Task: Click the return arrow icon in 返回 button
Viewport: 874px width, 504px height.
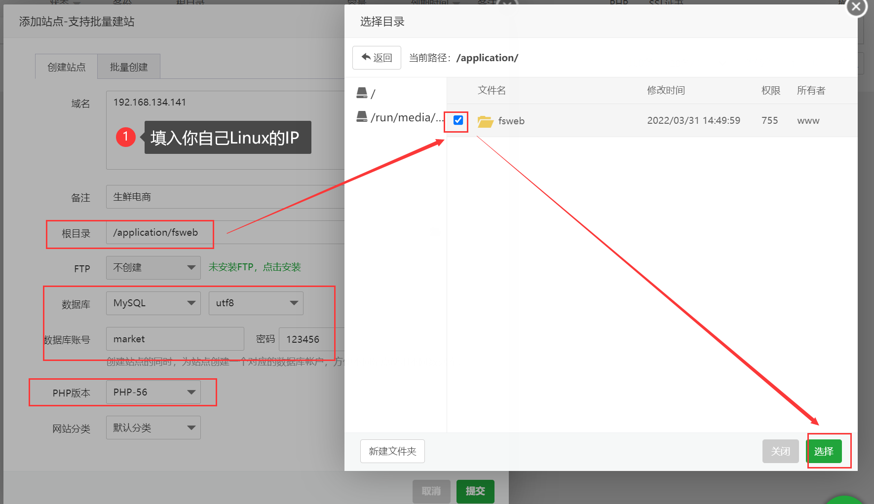Action: pos(366,57)
